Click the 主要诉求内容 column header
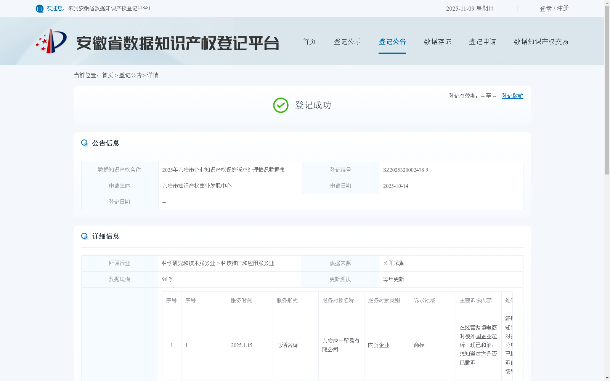Image resolution: width=610 pixels, height=381 pixels. coord(476,301)
